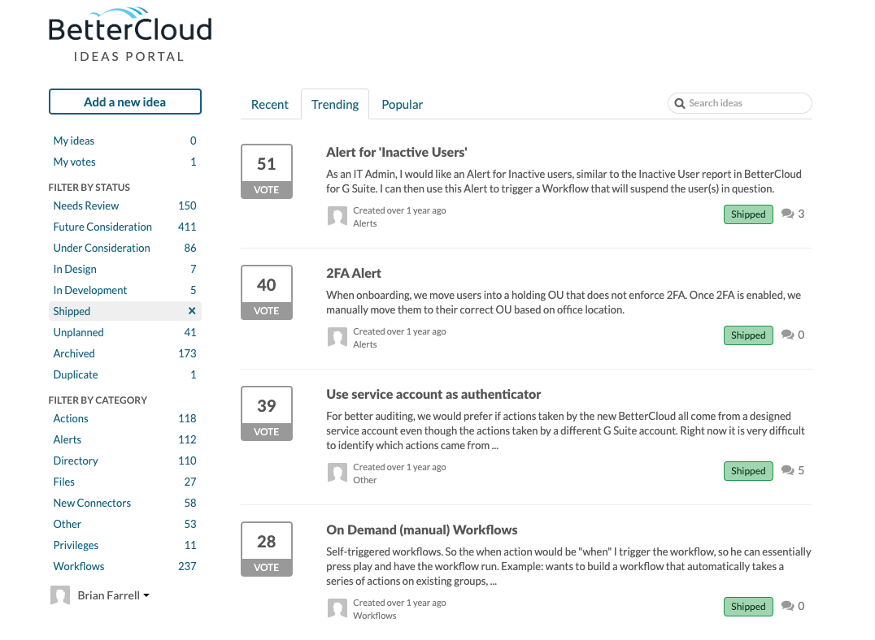875x640 pixels.
Task: Filter by New Connectors category
Action: click(x=125, y=503)
